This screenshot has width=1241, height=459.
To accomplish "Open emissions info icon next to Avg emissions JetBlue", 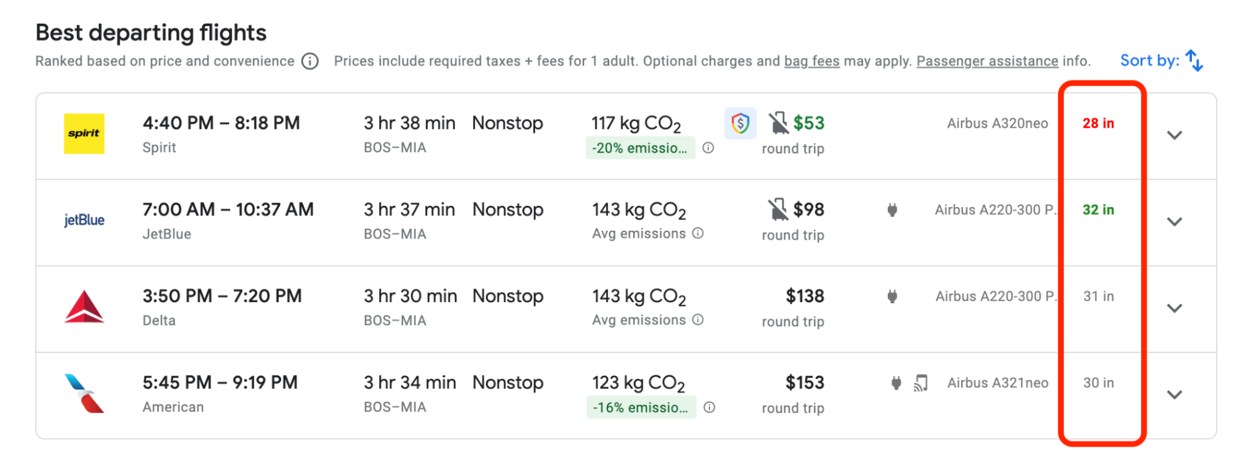I will (698, 233).
